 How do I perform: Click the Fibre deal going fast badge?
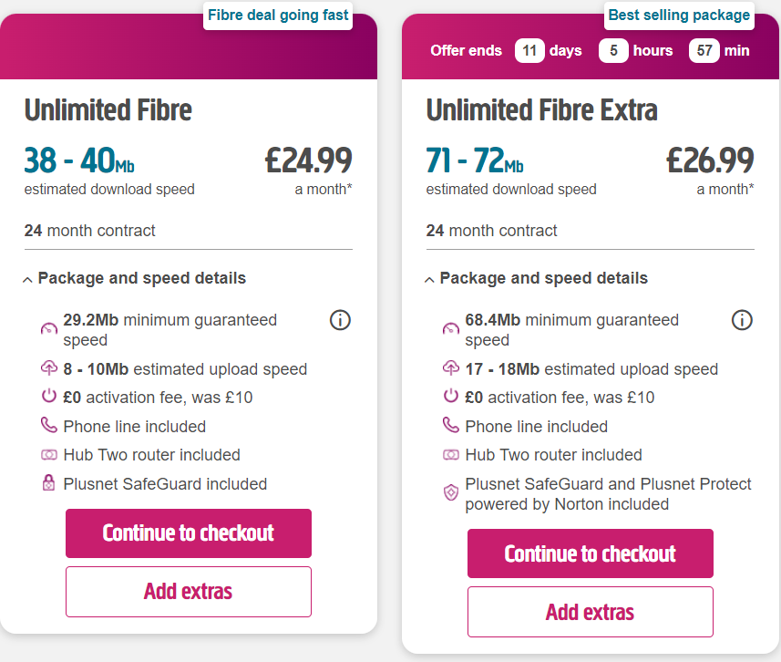coord(277,15)
